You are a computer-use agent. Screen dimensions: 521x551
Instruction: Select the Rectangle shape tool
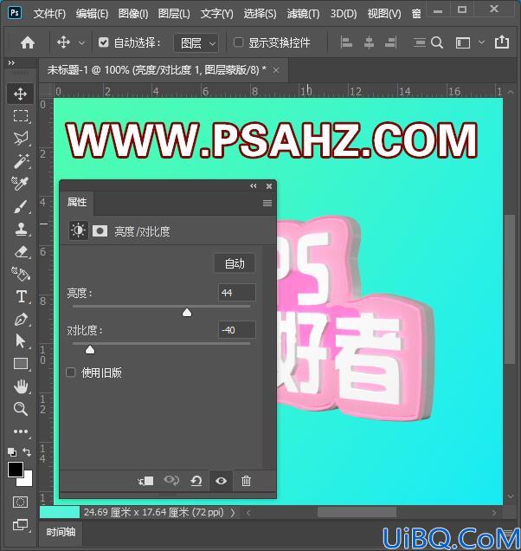pyautogui.click(x=21, y=363)
